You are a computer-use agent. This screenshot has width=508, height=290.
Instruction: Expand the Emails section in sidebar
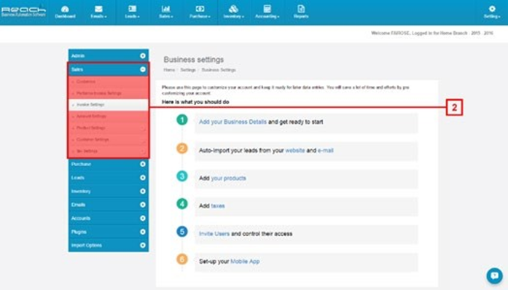(109, 205)
